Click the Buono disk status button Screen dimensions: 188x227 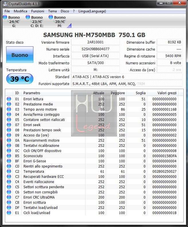point(20,55)
